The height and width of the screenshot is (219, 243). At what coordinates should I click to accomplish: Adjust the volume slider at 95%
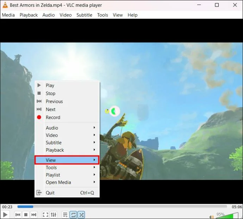(x=227, y=216)
